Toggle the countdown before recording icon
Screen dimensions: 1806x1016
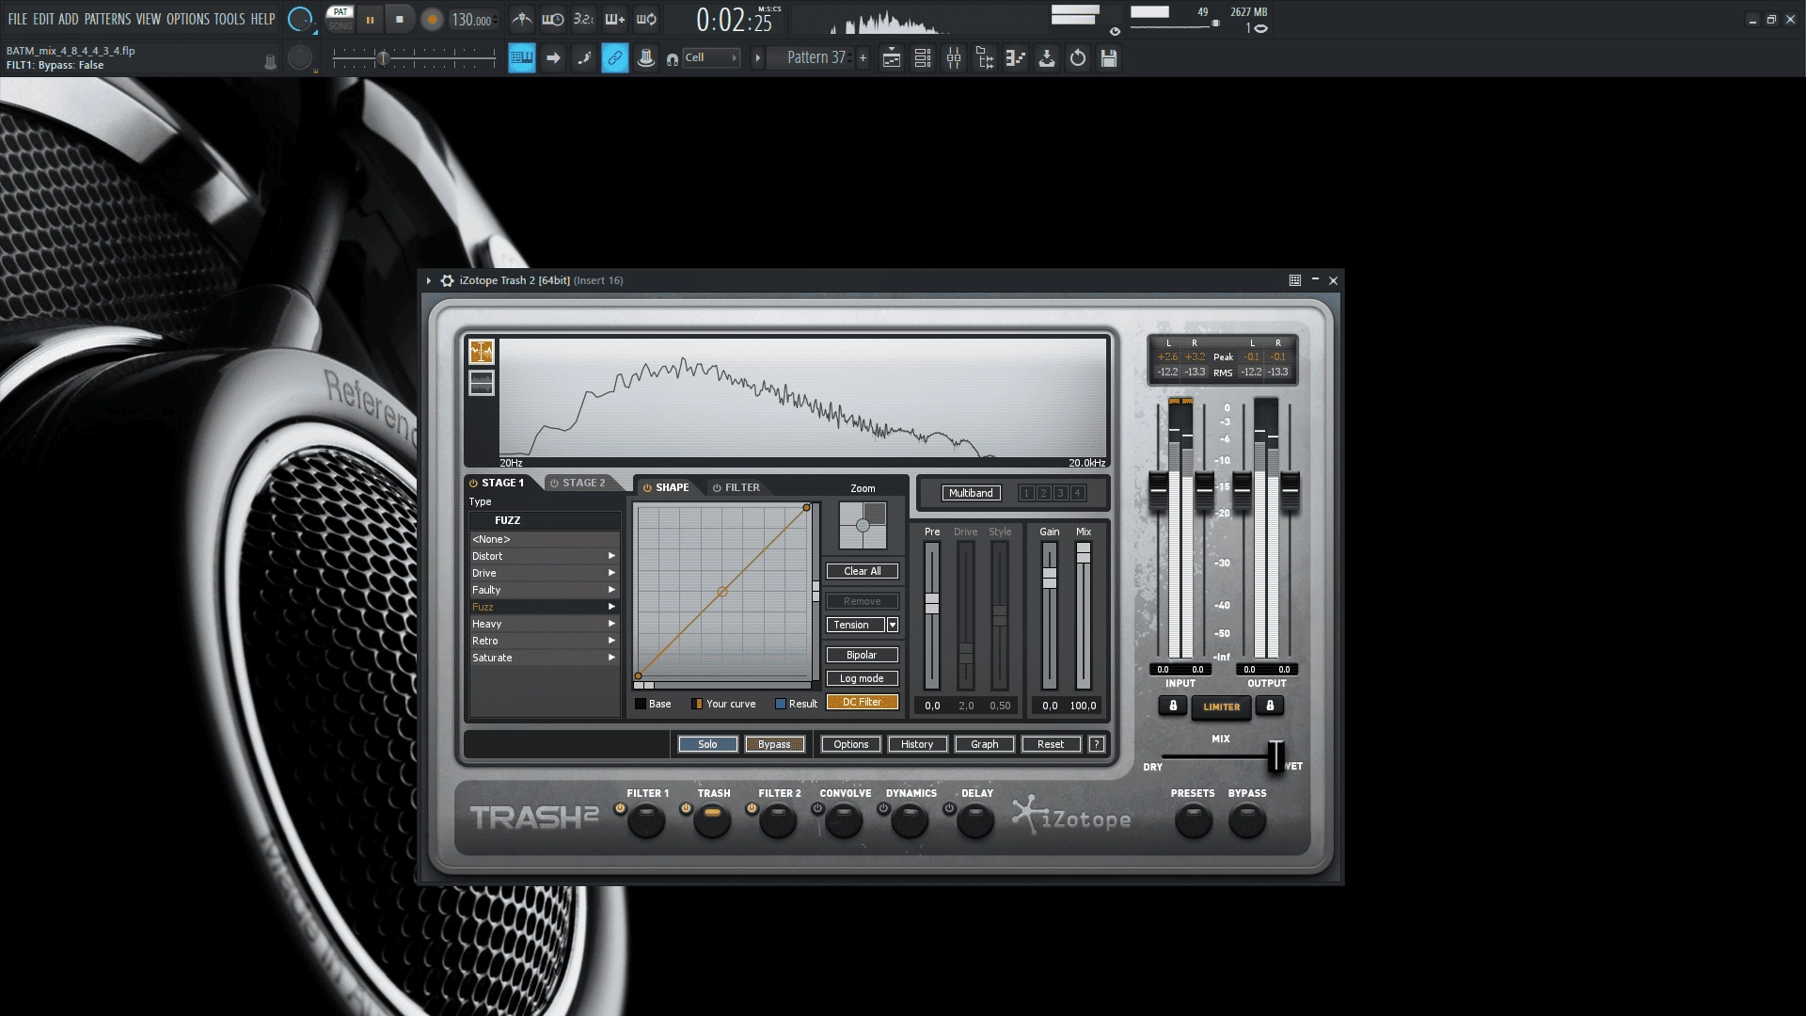click(x=584, y=19)
